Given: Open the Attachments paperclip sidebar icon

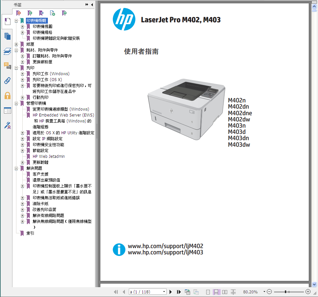Looking at the screenshot, I should point(8,81).
